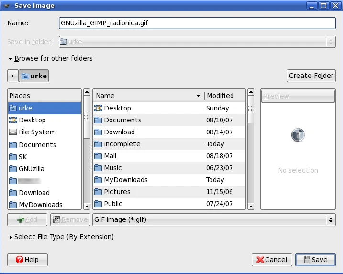Cancel the Save Image dialog
The height and width of the screenshot is (274, 343).
click(272, 260)
